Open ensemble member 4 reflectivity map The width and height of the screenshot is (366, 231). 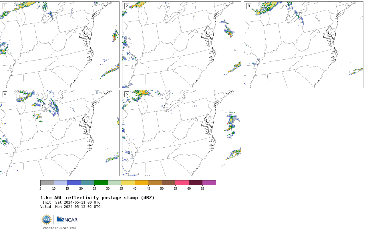click(x=59, y=133)
